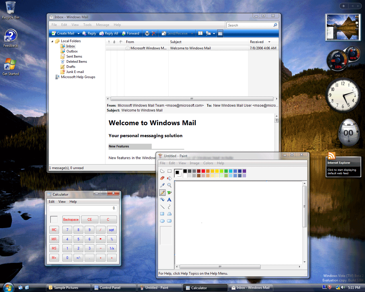This screenshot has height=292, width=365.
Task: Open Contacts from the Mail toolbar icon
Action: pyautogui.click(x=200, y=33)
